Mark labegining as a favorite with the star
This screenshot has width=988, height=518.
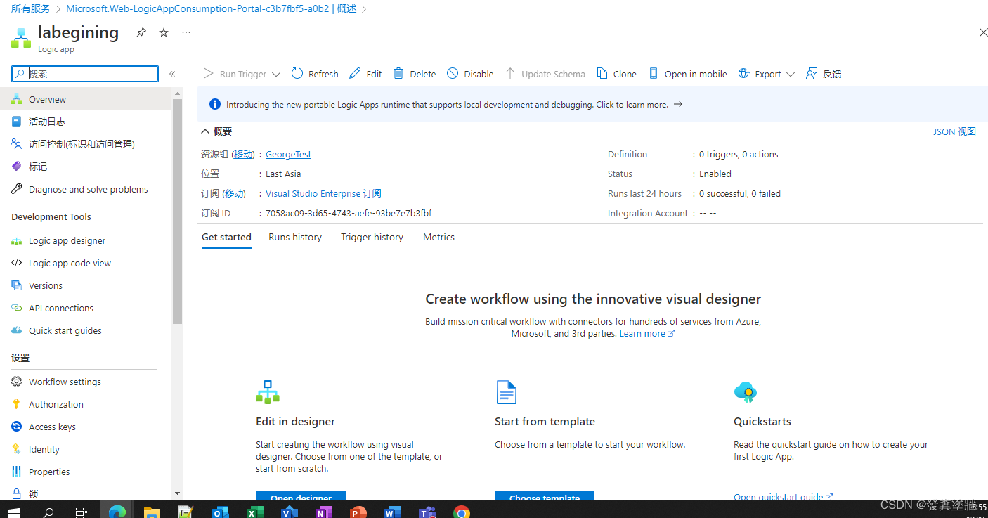coord(164,32)
